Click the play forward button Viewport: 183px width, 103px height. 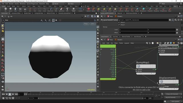(x=13, y=94)
